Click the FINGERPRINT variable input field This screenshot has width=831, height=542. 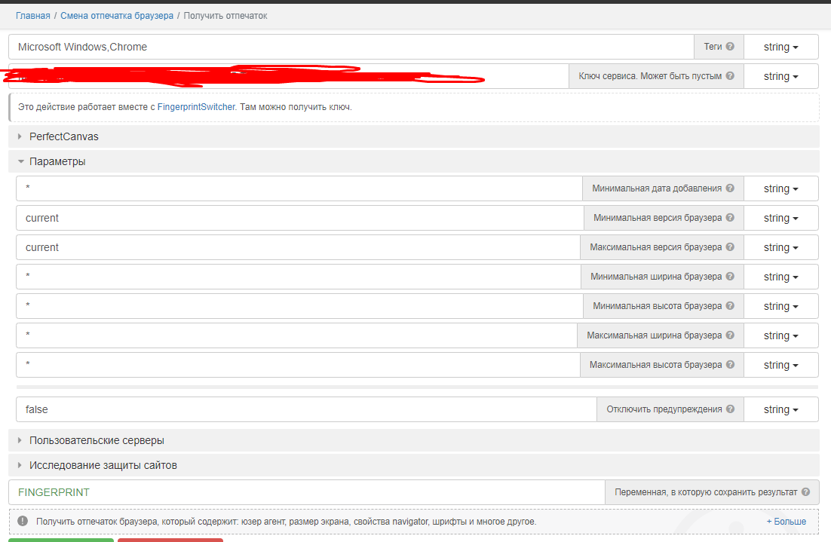tap(302, 492)
